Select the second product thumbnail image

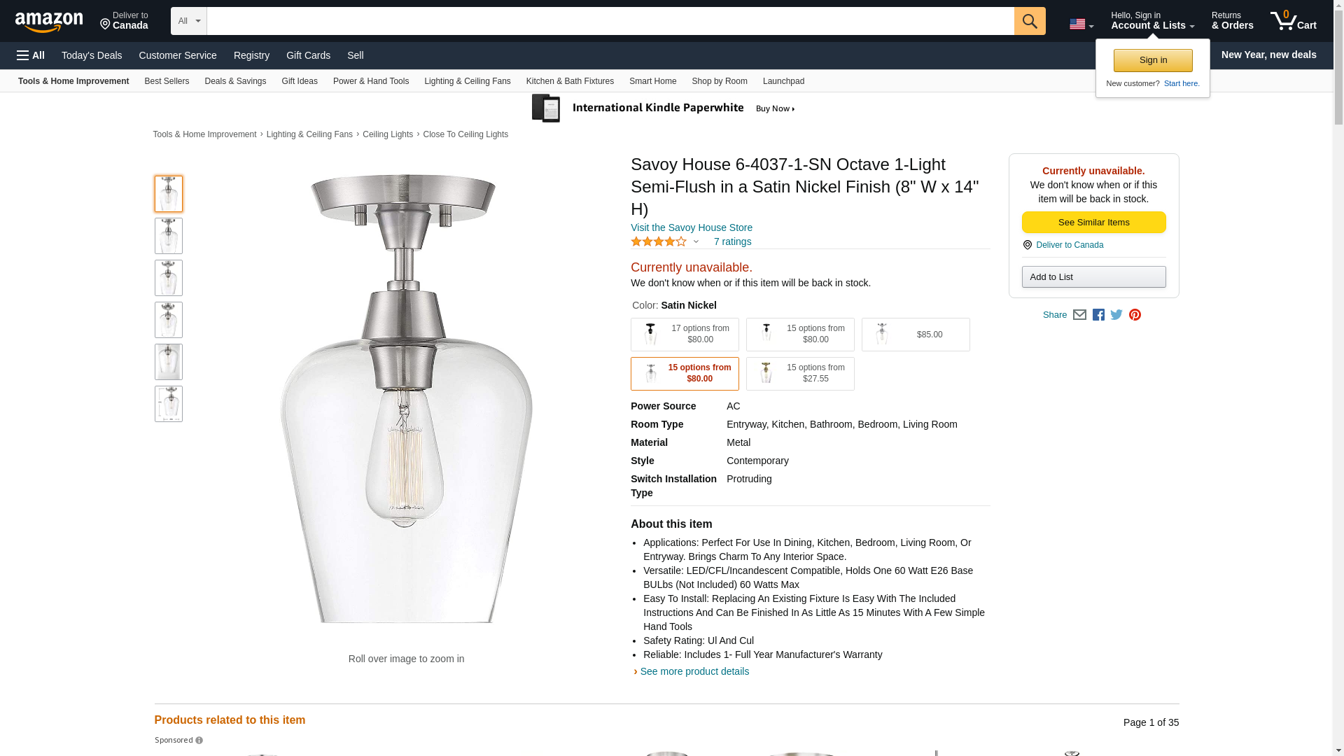pos(168,236)
